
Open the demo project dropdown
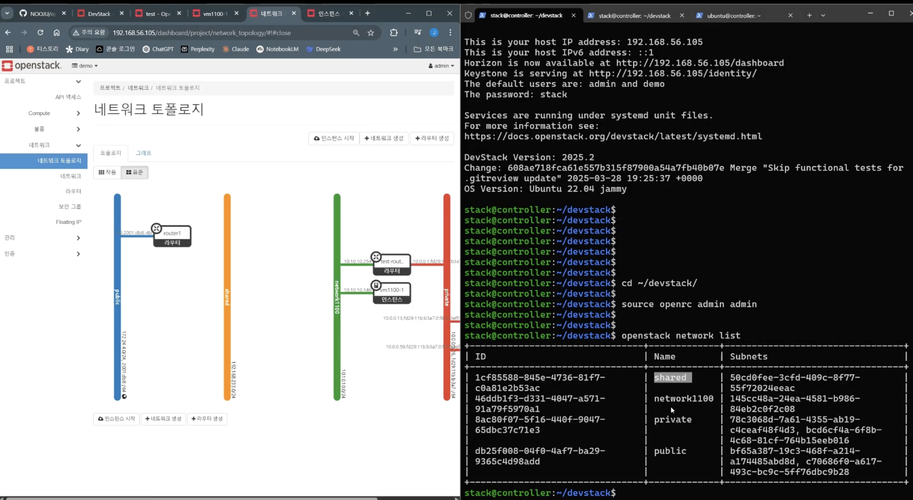point(85,66)
